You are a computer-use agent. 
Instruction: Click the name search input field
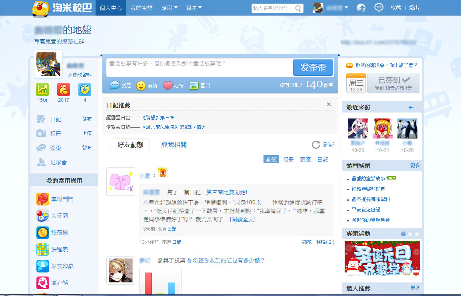point(273,8)
